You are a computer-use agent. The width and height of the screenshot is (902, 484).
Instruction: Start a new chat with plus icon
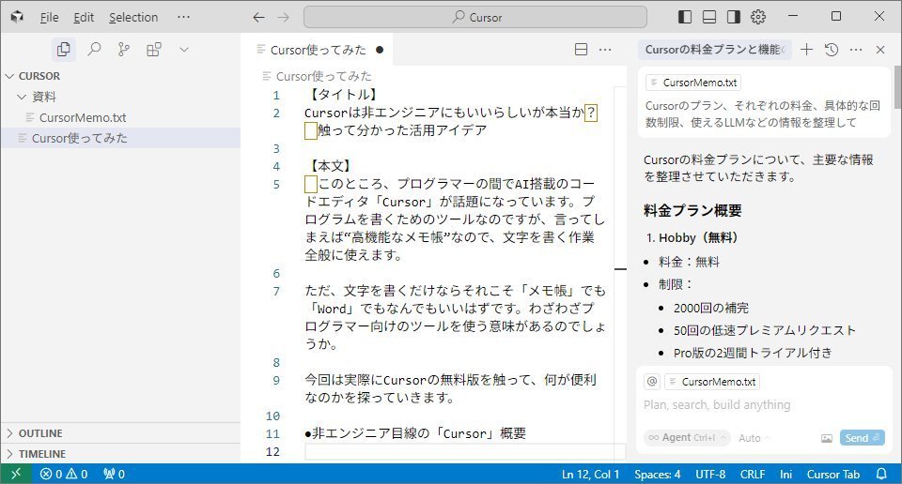(806, 50)
